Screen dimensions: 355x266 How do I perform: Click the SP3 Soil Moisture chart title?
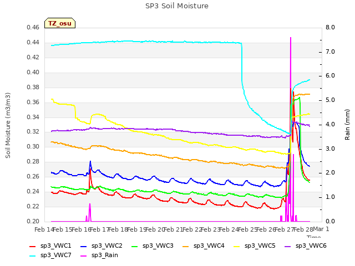point(177,6)
